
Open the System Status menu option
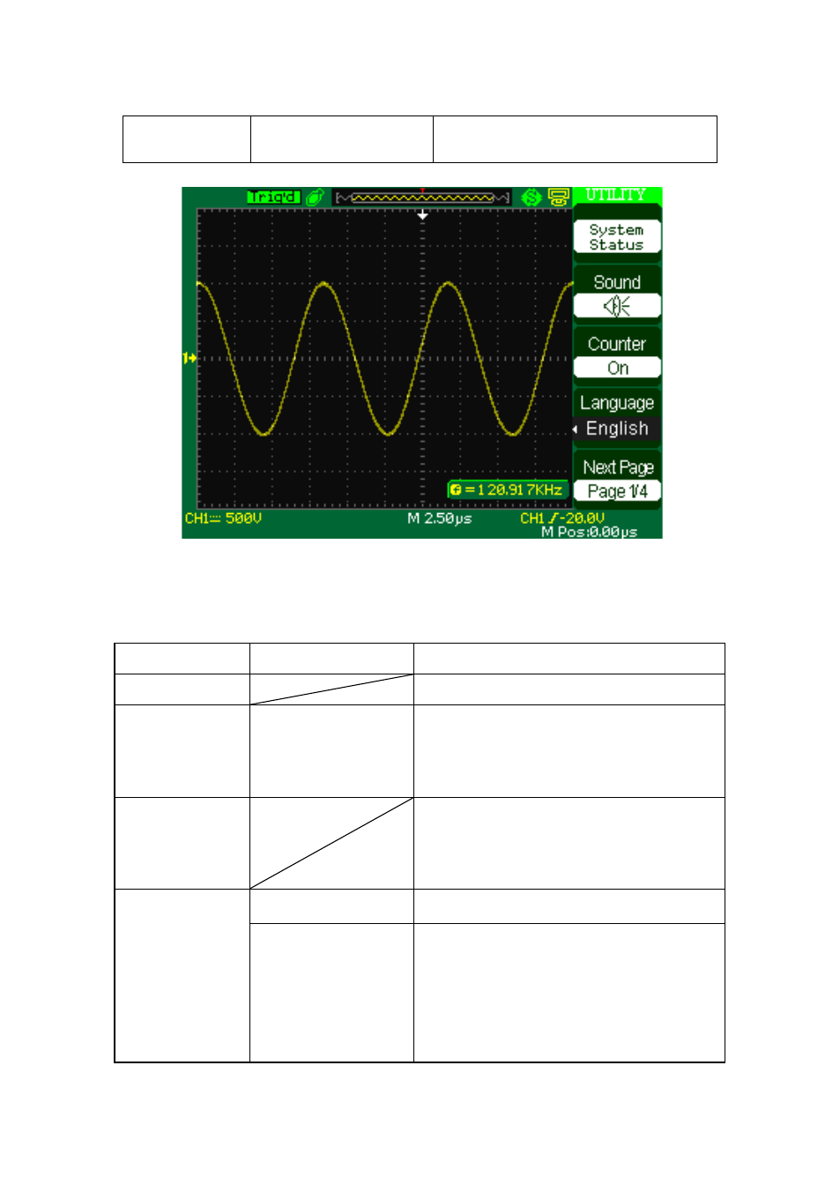(617, 237)
